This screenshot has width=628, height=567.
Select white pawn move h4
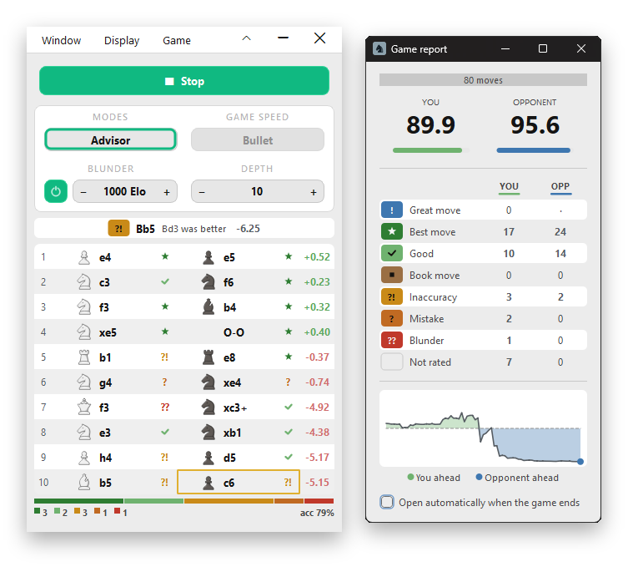click(105, 458)
